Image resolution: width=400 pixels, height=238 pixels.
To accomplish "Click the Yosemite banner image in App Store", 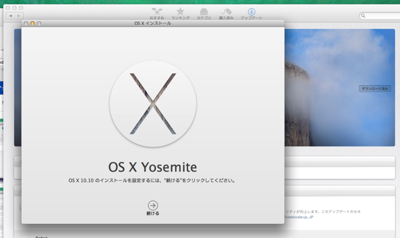I will [x=339, y=87].
